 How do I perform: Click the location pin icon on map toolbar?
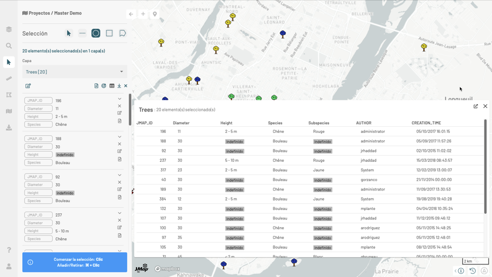155,14
